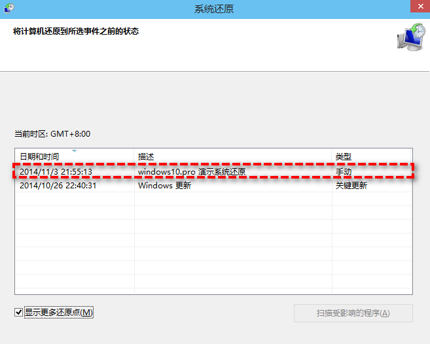Viewport: 430px width, 344px height.
Task: Click the 关键更新 type cell
Action: 351,185
